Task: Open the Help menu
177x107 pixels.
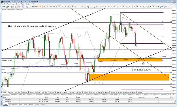Action: click(x=33, y=4)
